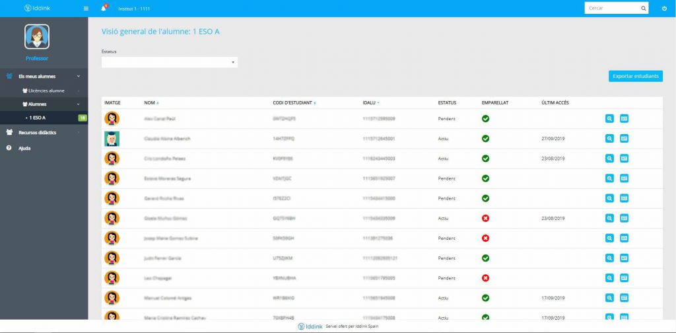Open the hamburger menu in top bar
The height and width of the screenshot is (333, 676).
(86, 9)
